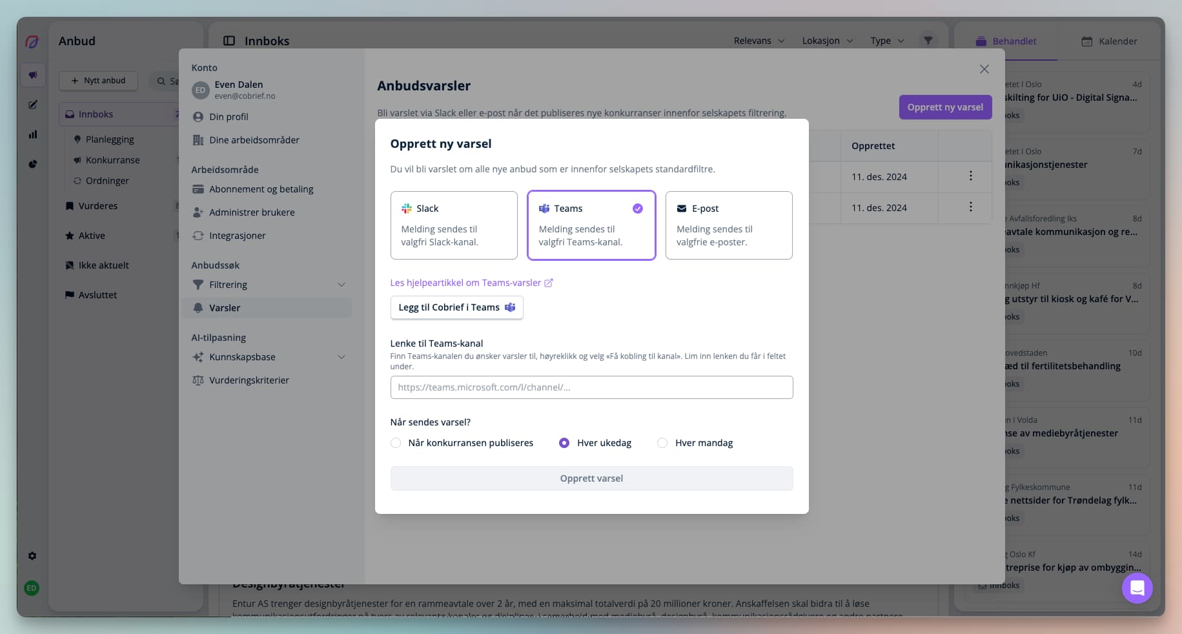Select 'Hver mandag' radio option
Viewport: 1182px width, 634px height.
coord(662,443)
